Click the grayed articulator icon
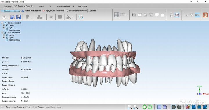 51,17
